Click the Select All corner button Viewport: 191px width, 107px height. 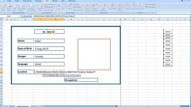pyautogui.click(x=1, y=19)
